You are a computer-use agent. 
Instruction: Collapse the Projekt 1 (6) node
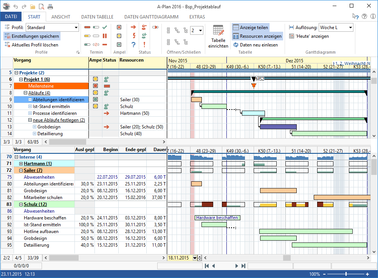[x=21, y=79]
